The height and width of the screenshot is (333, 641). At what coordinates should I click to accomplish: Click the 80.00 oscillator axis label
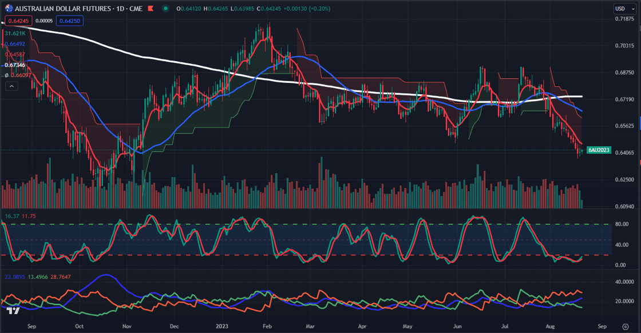622,224
